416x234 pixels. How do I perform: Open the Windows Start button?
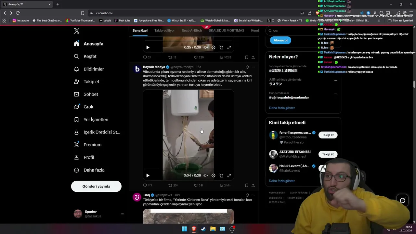coord(184,229)
